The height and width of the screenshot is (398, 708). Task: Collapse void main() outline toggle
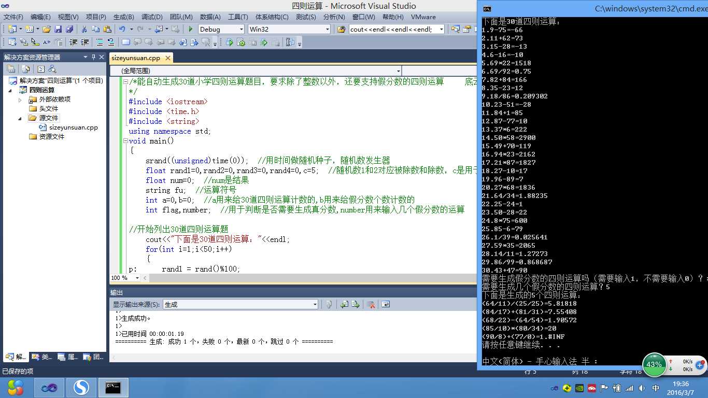pos(125,141)
